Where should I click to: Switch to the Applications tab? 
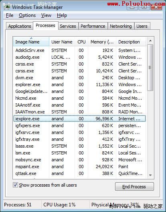pyautogui.click(x=20, y=26)
